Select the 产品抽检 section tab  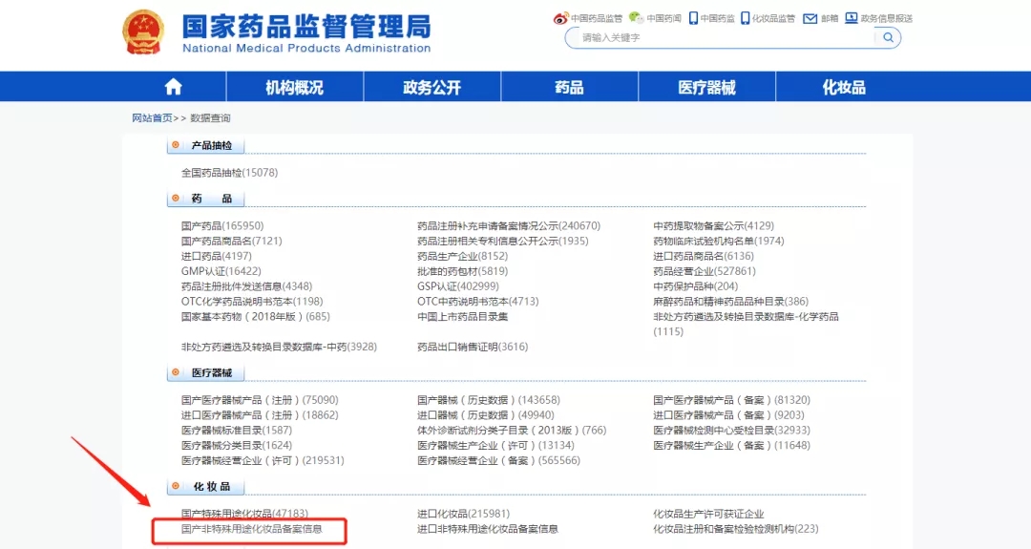(205, 145)
